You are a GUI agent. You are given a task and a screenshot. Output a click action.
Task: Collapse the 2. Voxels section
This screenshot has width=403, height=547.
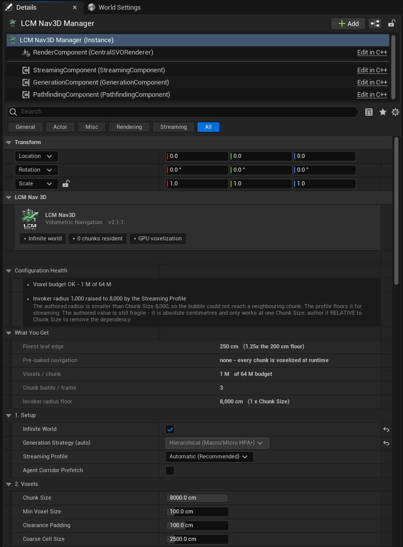tap(9, 484)
